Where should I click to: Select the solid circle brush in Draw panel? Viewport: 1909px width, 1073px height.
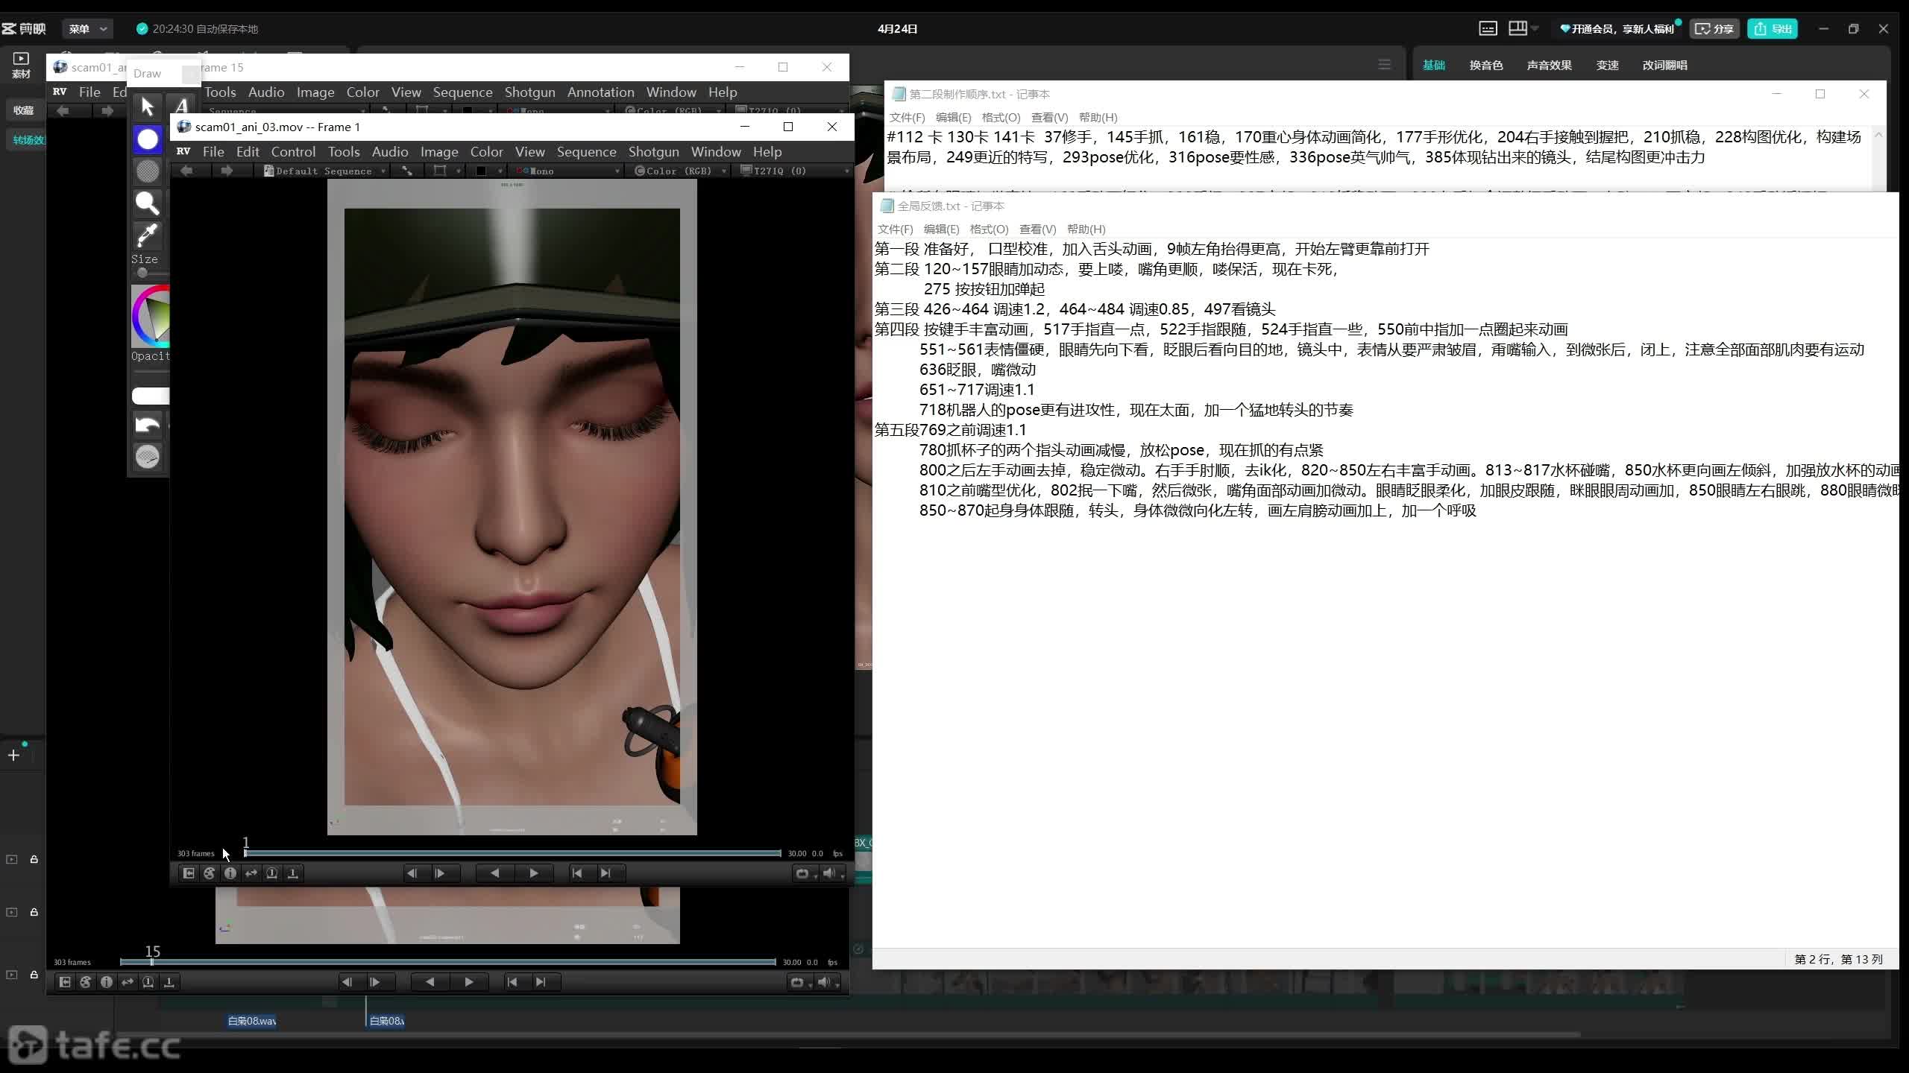(x=148, y=139)
